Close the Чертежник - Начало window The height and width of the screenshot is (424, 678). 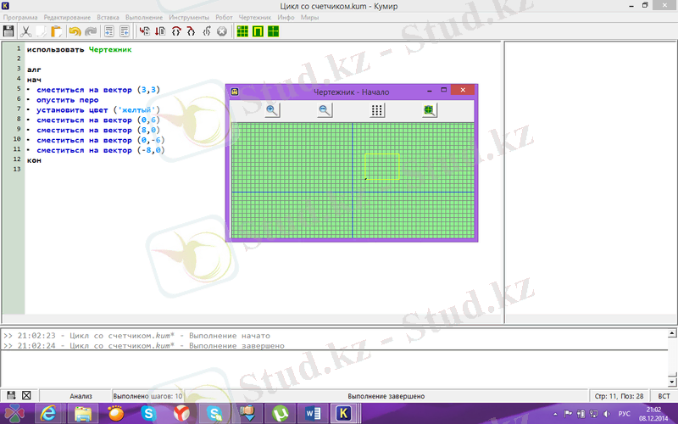pos(463,90)
